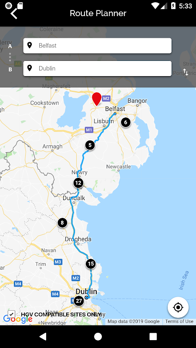Center map on my location

pos(178,308)
